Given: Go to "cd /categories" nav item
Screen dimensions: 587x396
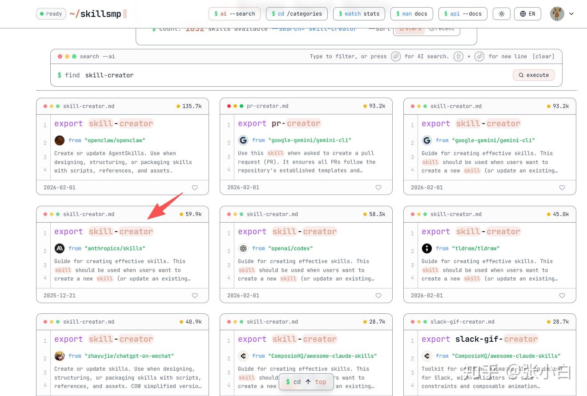Looking at the screenshot, I should (x=297, y=14).
